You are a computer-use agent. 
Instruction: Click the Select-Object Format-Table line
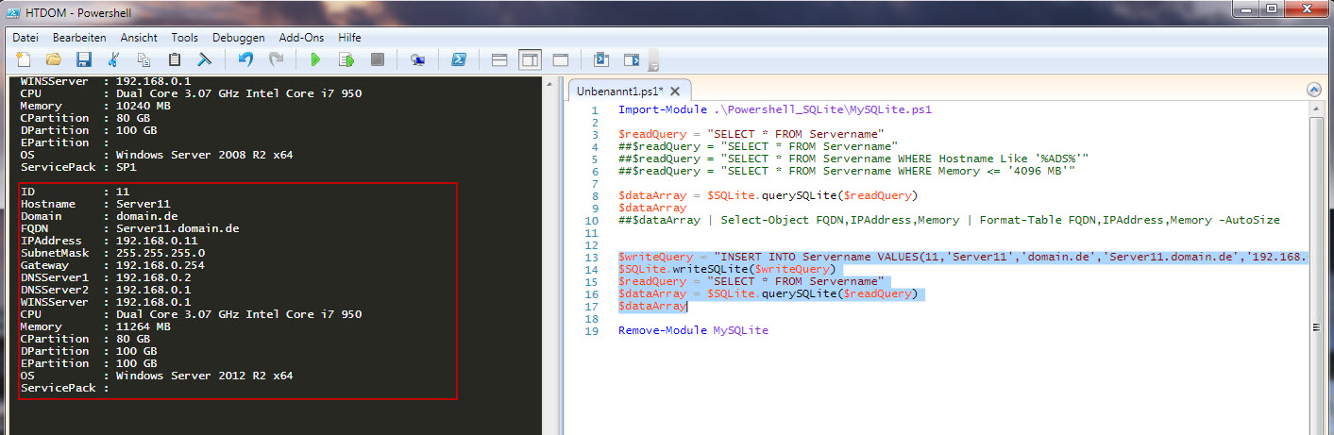coord(949,220)
